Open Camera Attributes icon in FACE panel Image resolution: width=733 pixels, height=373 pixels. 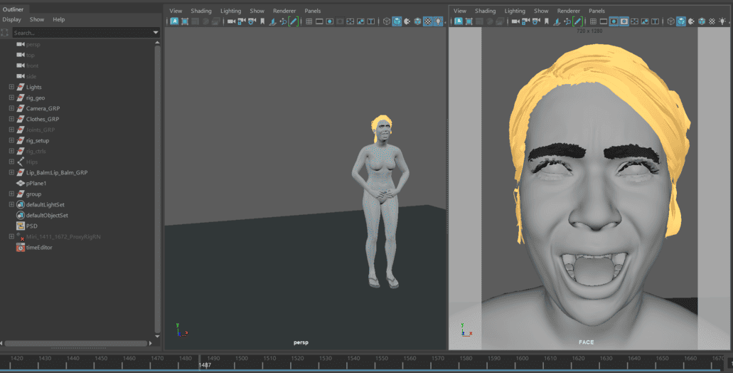click(536, 21)
